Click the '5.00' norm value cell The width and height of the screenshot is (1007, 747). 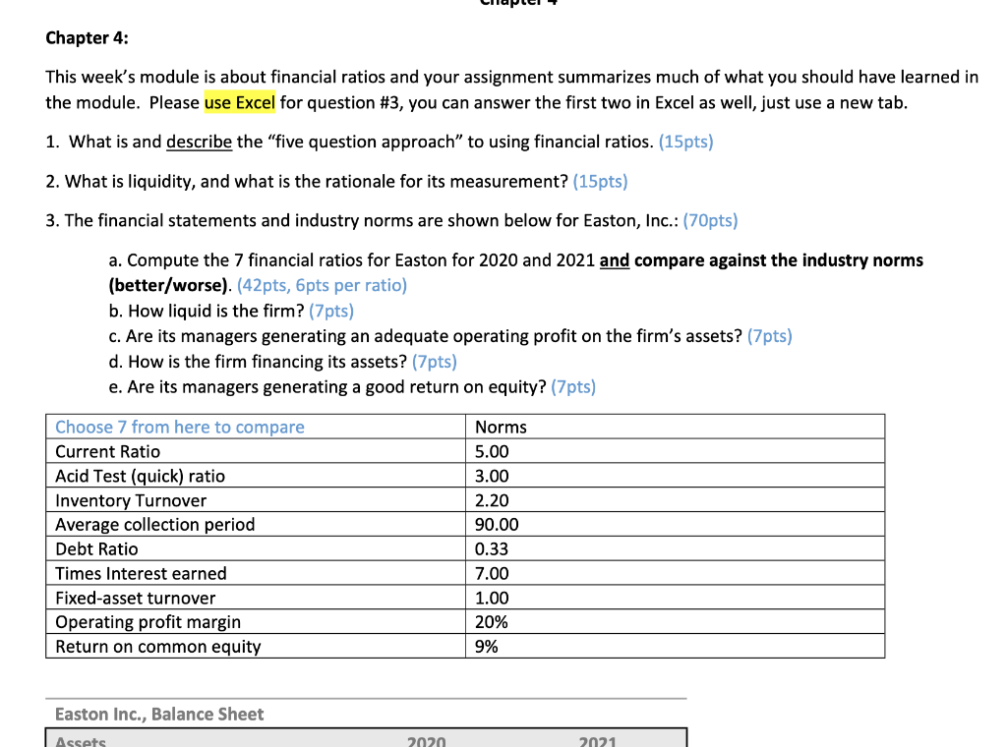coord(489,451)
